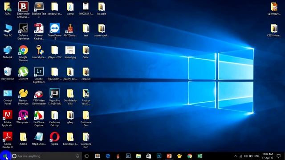Switch to Photoshop on the taskbar

(159, 156)
